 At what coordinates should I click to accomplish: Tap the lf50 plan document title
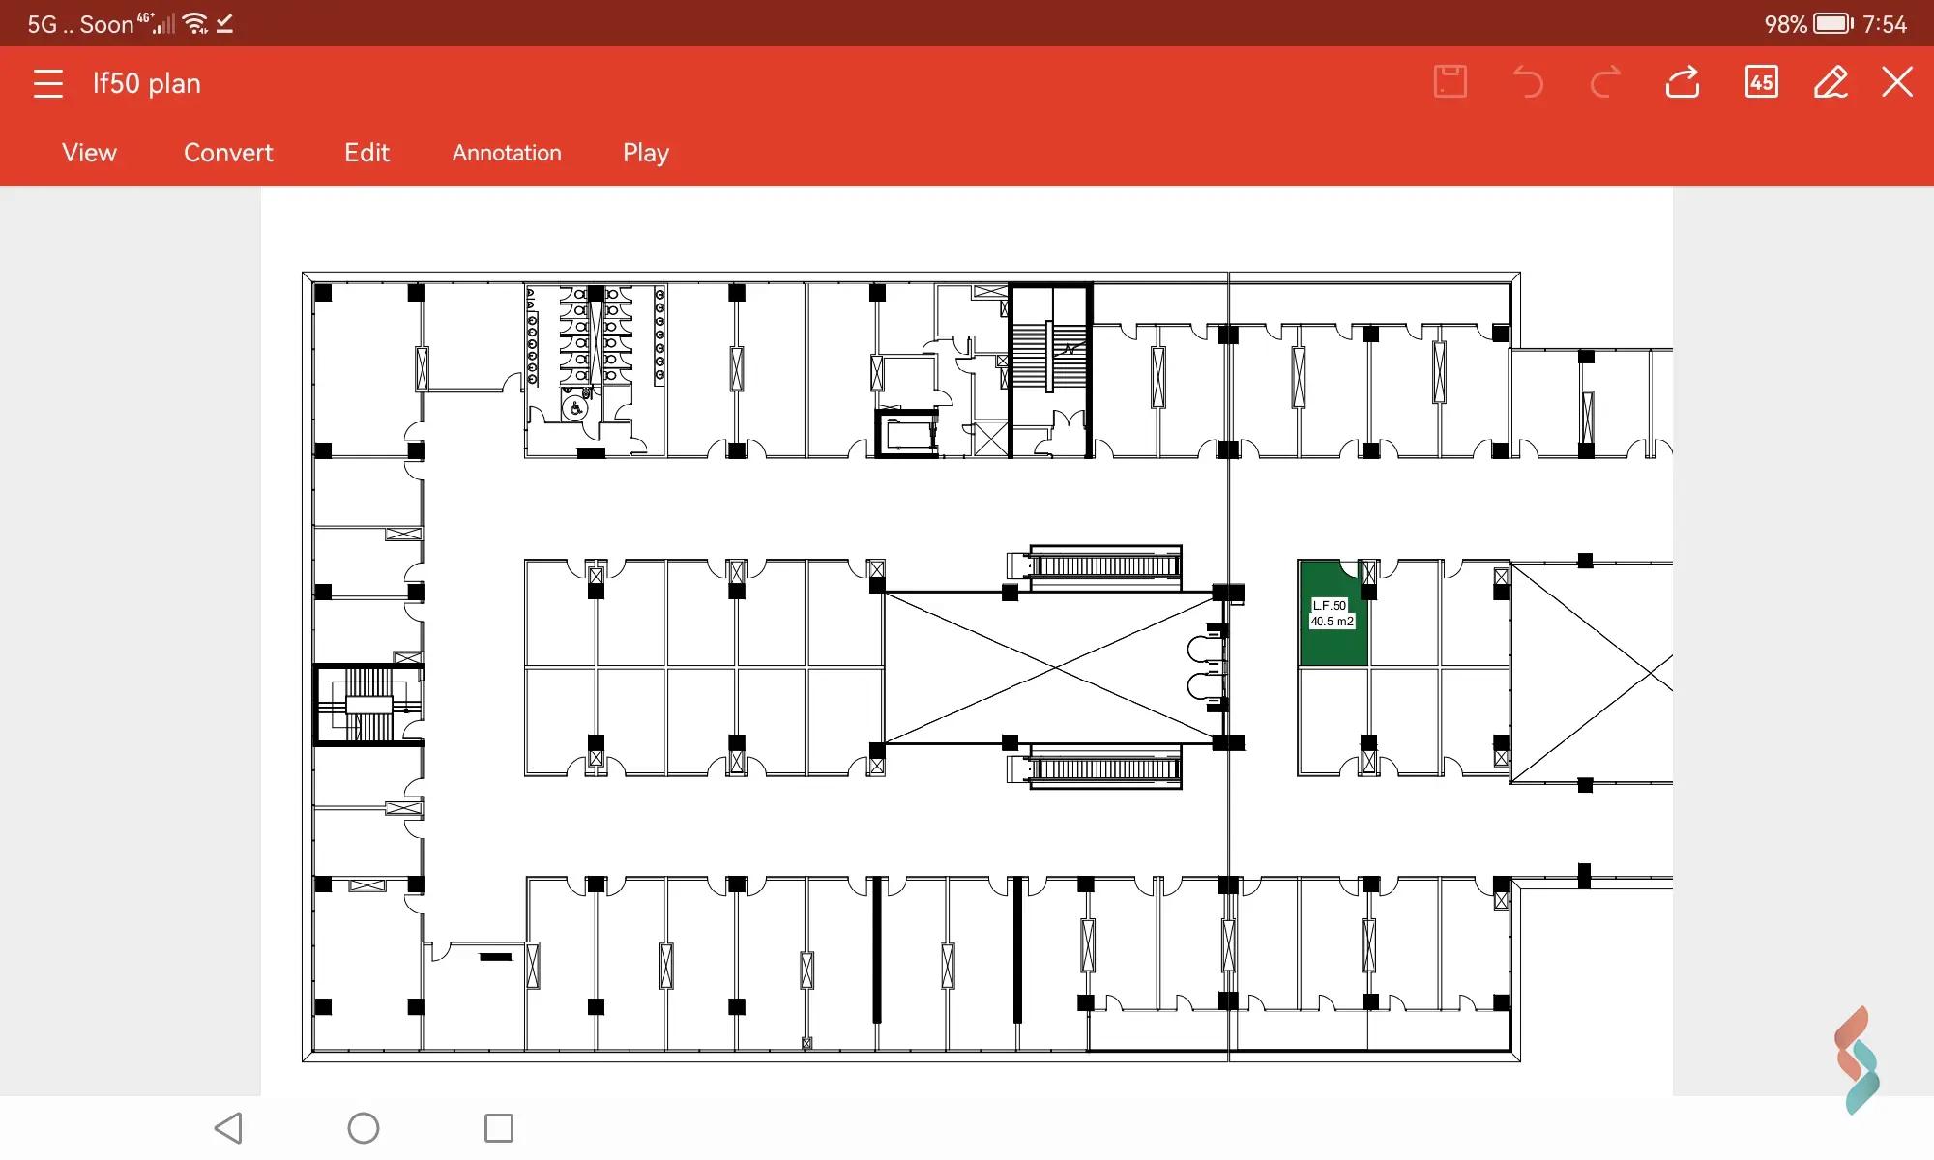click(147, 83)
